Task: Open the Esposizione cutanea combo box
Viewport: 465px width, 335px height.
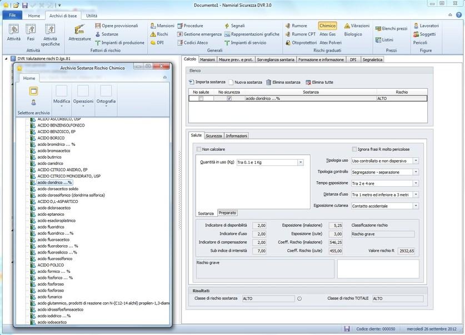Action: 416,206
